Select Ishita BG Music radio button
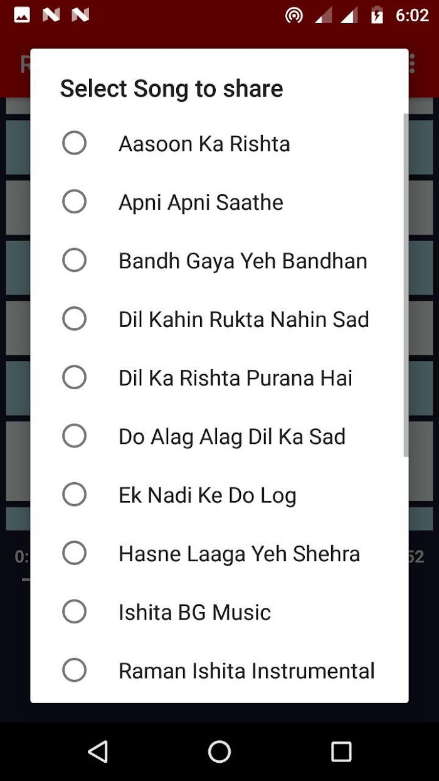This screenshot has width=439, height=781. pyautogui.click(x=74, y=611)
